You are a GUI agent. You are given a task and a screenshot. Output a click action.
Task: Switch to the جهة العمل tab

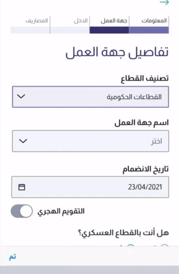click(x=114, y=21)
